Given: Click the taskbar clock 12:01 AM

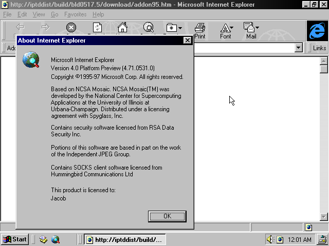Looking at the screenshot, I should click(x=299, y=239).
